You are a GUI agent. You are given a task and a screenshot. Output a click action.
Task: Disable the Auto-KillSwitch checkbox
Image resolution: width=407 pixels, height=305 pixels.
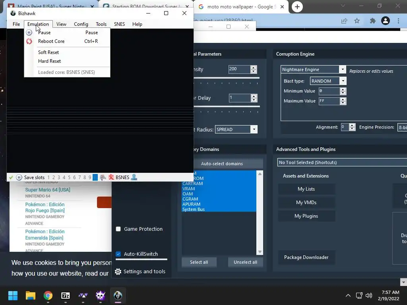[x=118, y=254]
